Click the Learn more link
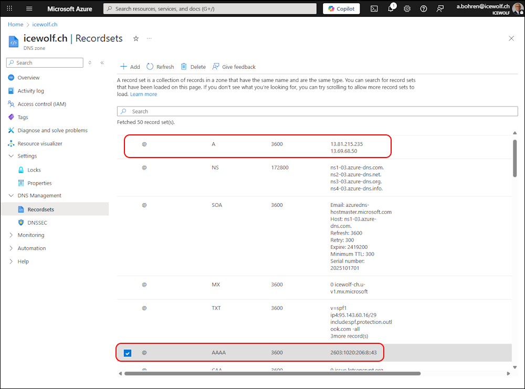The image size is (525, 389). [x=143, y=94]
